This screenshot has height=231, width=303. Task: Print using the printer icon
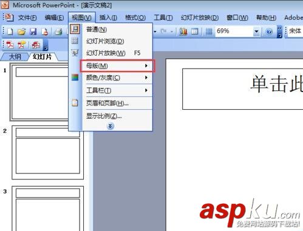click(58, 32)
